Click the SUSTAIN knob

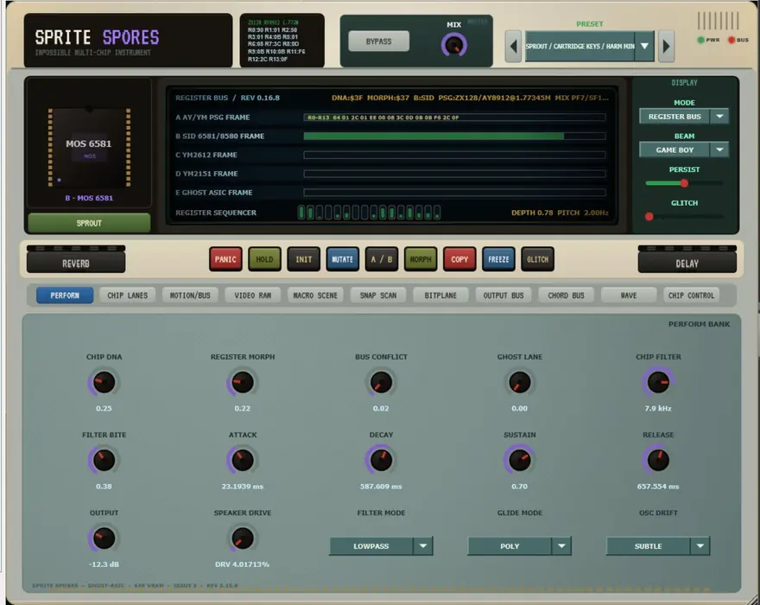pos(520,461)
